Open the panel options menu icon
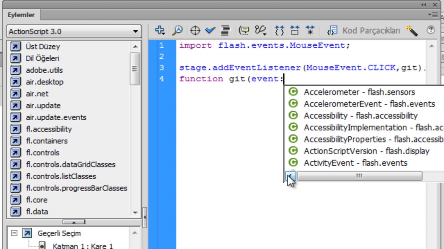The height and width of the screenshot is (249, 444). pyautogui.click(x=433, y=15)
